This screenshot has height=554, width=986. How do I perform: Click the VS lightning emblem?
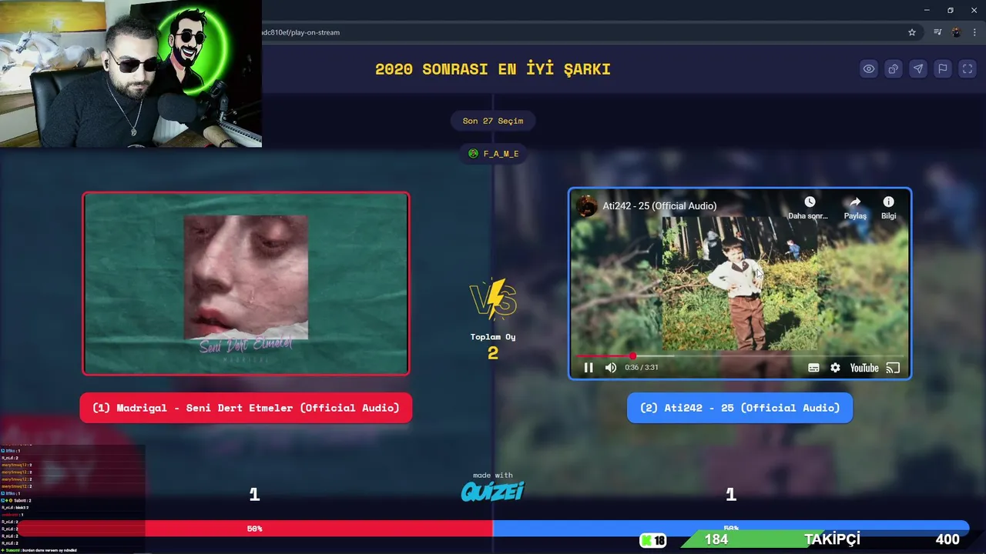[x=493, y=299]
